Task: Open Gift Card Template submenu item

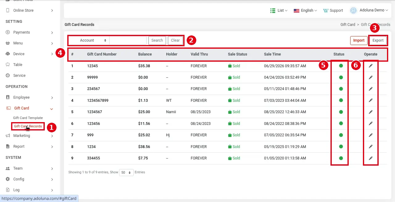Action: [x=28, y=118]
